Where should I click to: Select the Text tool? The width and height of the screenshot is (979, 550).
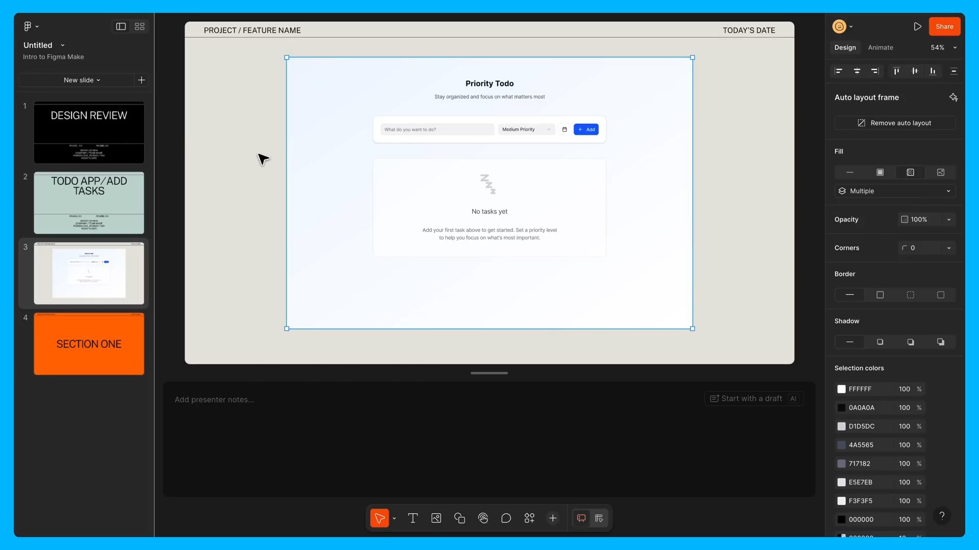tap(413, 518)
